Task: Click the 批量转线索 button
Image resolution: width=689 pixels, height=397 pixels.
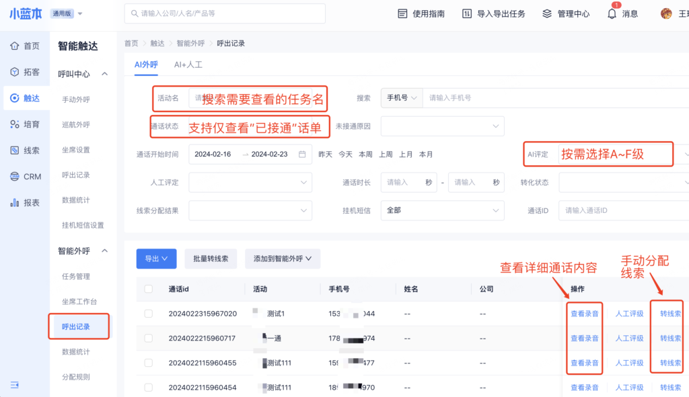Action: (211, 259)
